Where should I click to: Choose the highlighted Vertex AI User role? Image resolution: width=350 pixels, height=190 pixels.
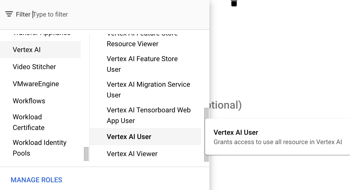click(129, 137)
